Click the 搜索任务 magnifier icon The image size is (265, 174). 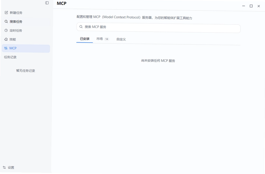pos(6,21)
